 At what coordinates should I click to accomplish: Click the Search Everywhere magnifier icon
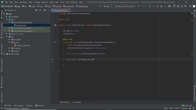click(x=190, y=6)
